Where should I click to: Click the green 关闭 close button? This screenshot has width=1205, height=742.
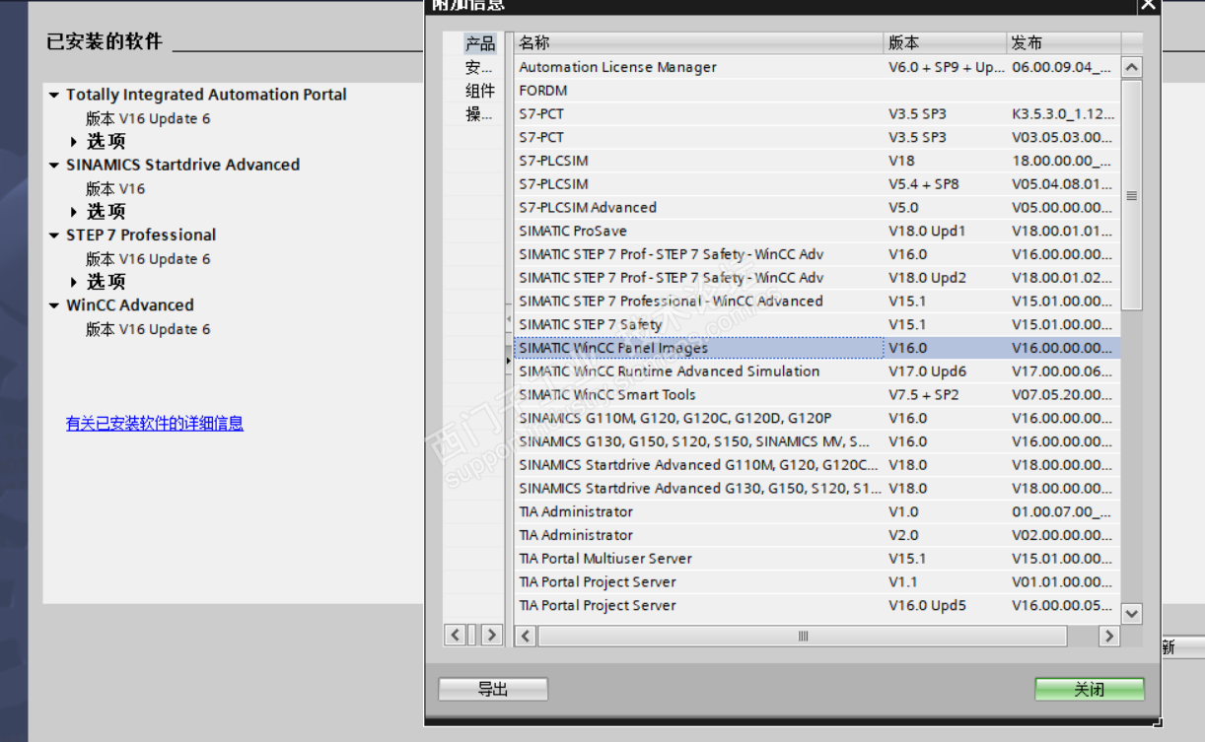pos(1090,690)
